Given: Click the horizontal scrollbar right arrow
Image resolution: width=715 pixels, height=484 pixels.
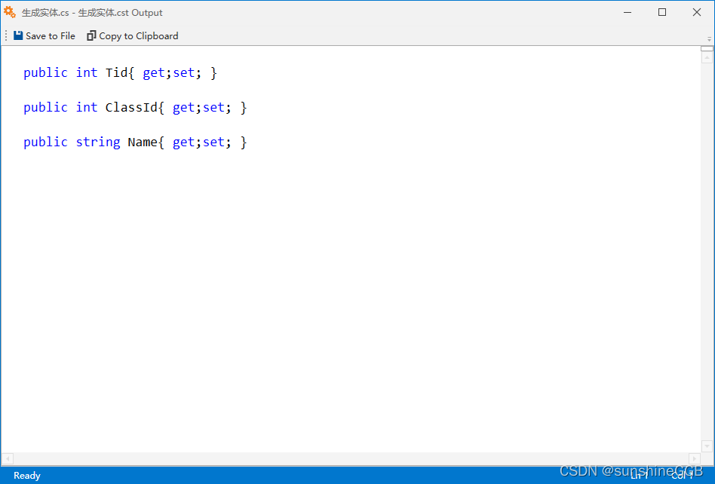Looking at the screenshot, I should (695, 458).
